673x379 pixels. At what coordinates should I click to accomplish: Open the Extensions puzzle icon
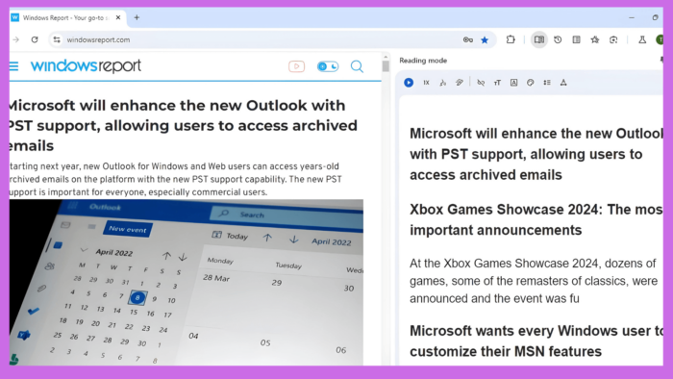pos(511,39)
